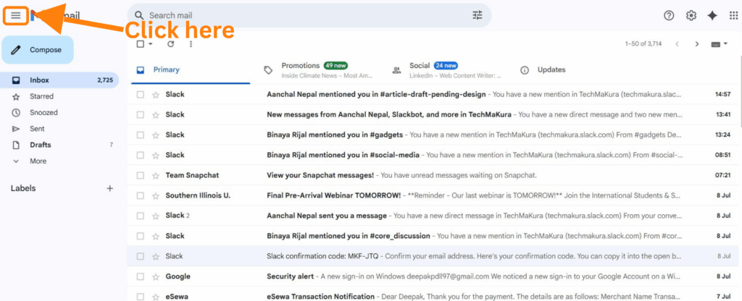Open the Inbox folder
The width and height of the screenshot is (742, 301).
tap(59, 80)
